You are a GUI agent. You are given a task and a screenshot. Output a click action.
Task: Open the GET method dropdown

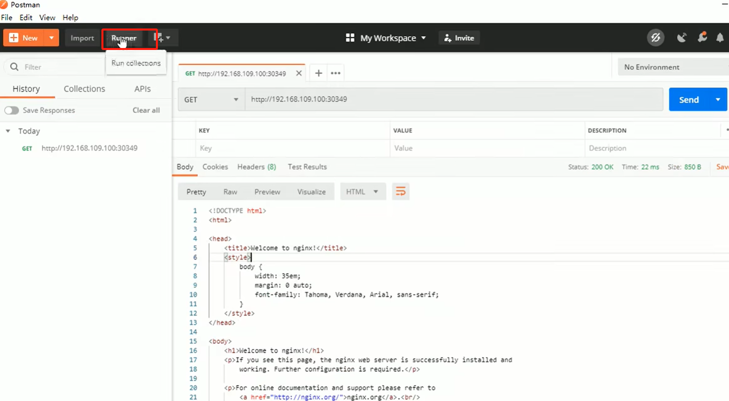[211, 99]
